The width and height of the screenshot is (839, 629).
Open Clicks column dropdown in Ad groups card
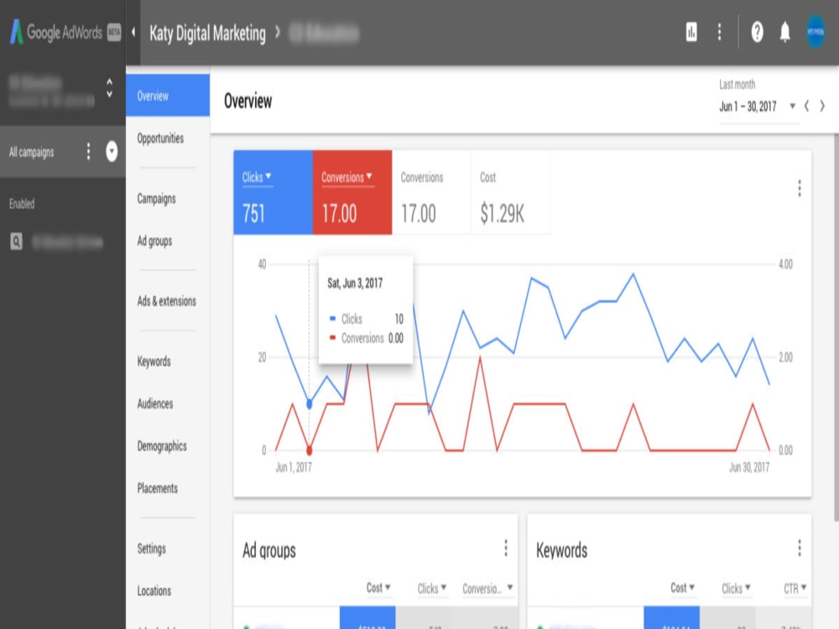[432, 589]
